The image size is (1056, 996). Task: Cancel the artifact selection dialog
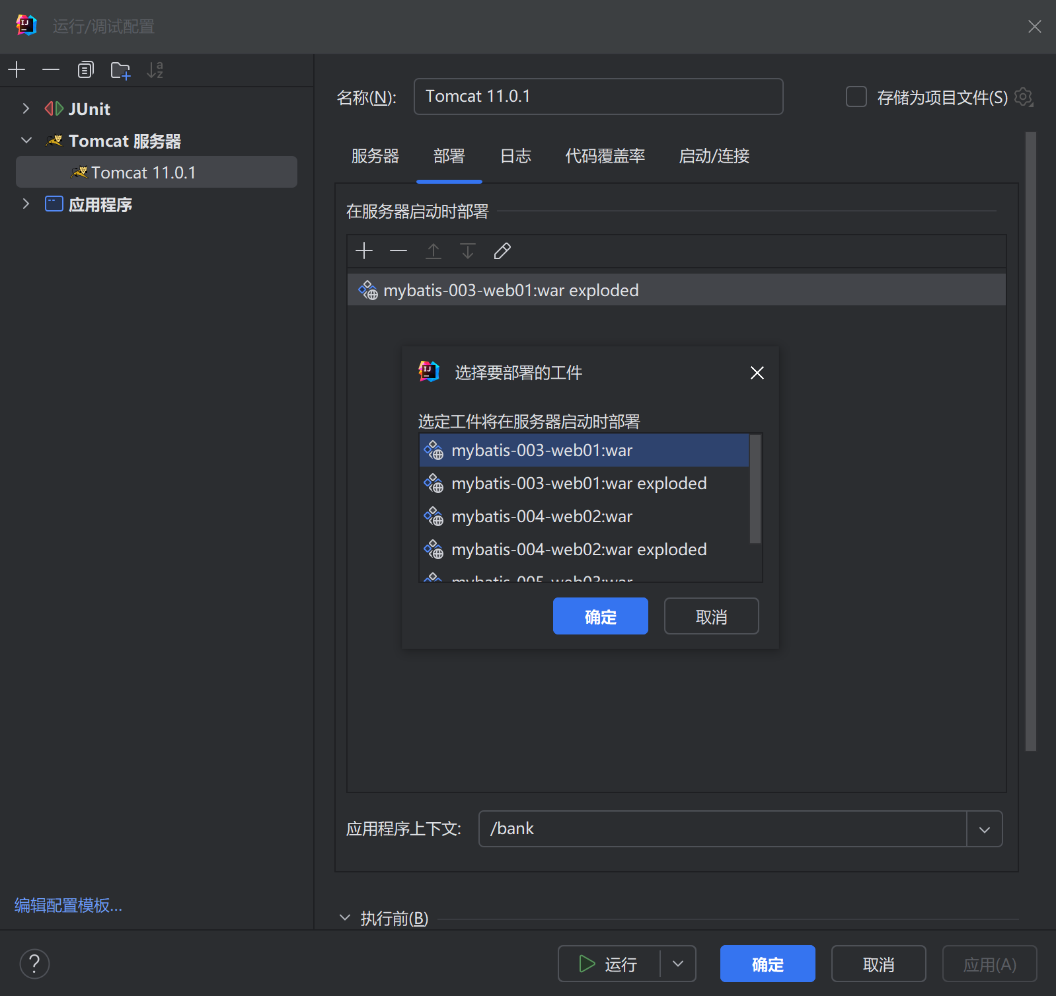point(711,616)
